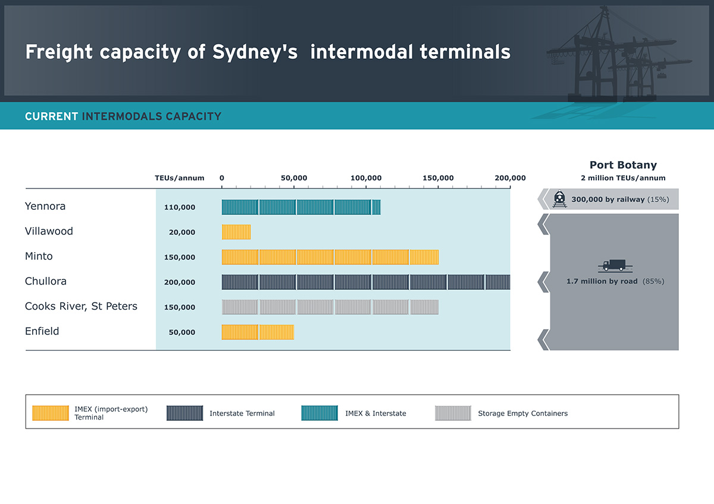Image resolution: width=714 pixels, height=504 pixels.
Task: Click the Chullora 200,000 capacity value
Action: coord(180,282)
